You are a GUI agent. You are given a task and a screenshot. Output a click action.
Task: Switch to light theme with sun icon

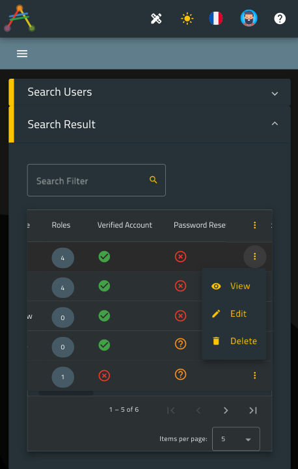tap(187, 19)
